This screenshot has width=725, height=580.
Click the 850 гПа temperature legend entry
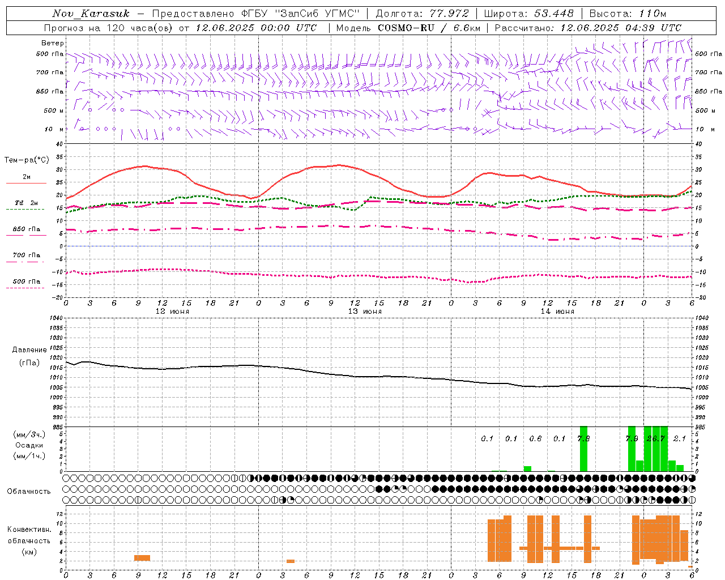point(27,229)
